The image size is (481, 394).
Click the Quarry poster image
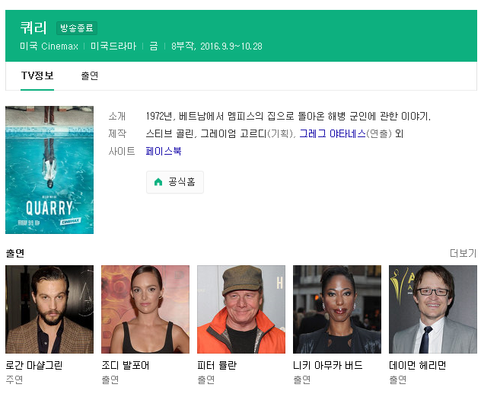[49, 170]
